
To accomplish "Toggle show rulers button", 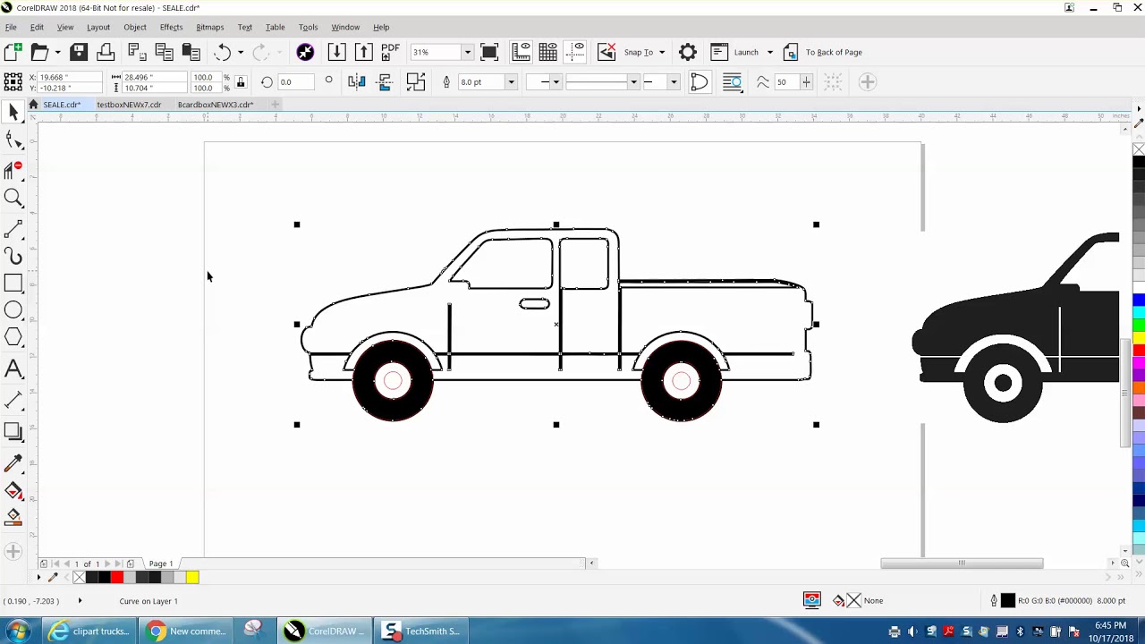I will pyautogui.click(x=522, y=52).
